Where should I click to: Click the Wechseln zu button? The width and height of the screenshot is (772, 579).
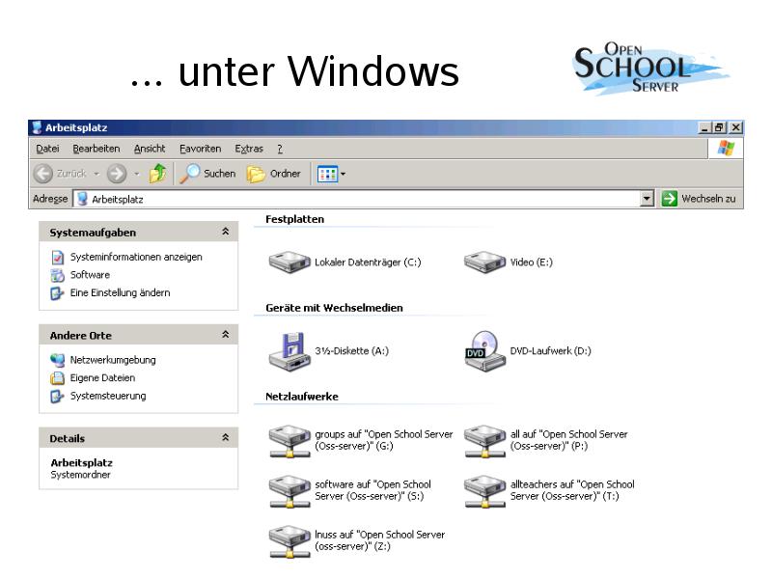(699, 199)
